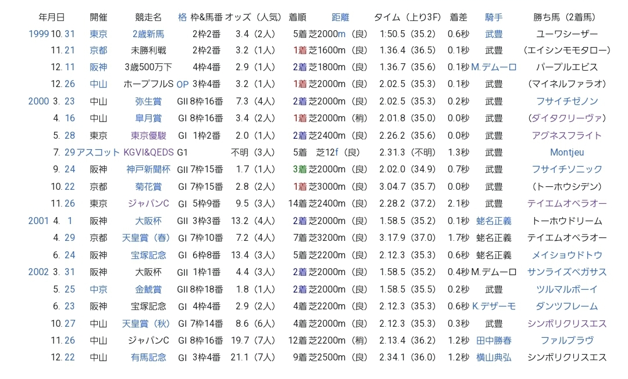Visit the 金鯱賞 race page
This screenshot has height=379, width=628.
tap(148, 289)
